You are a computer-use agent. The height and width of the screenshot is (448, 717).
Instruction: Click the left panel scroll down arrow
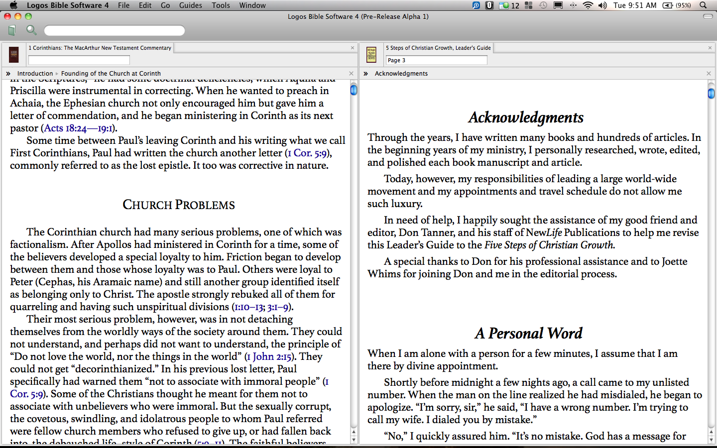point(354,440)
